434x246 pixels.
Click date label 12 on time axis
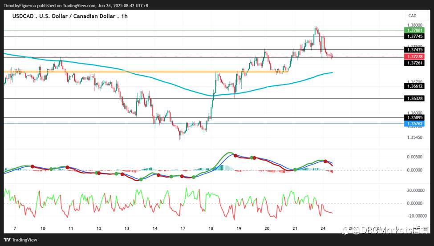[x=99, y=229]
